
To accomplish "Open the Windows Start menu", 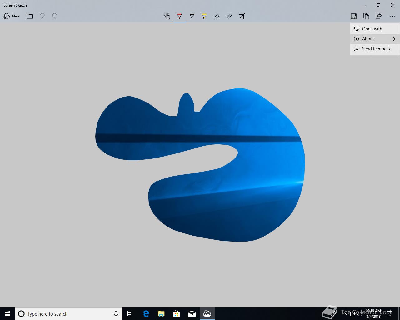I will 7,314.
